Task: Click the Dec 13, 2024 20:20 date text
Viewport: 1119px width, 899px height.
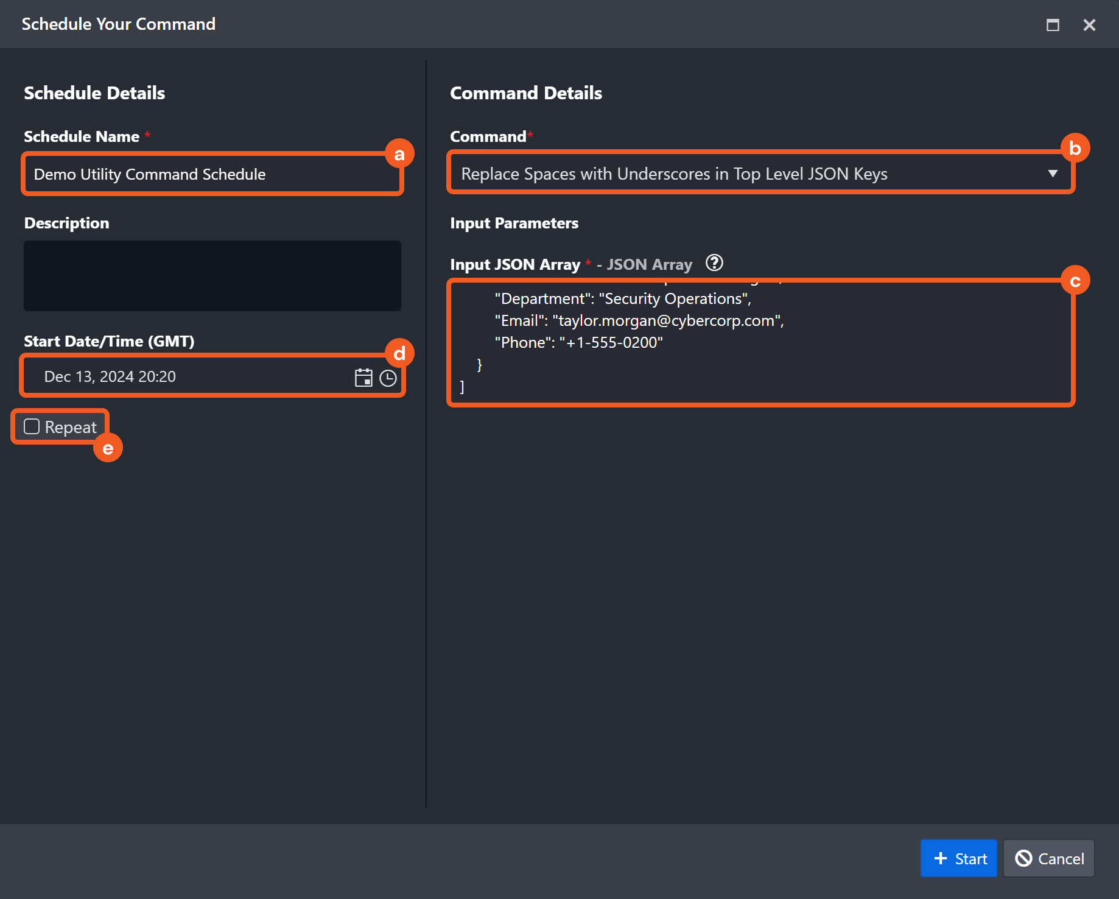Action: 110,377
